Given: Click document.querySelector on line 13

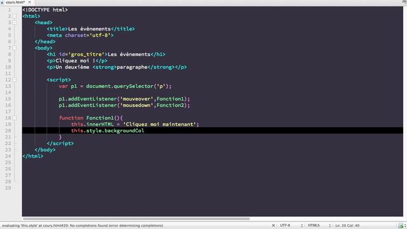Looking at the screenshot, I should [120, 87].
